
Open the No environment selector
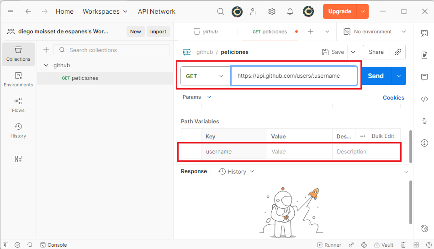click(374, 32)
